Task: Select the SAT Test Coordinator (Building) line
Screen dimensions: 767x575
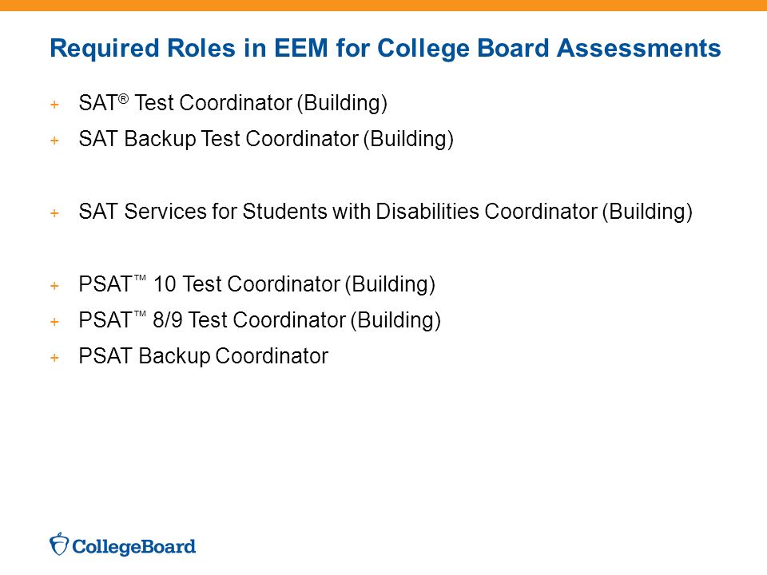Action: 232,104
